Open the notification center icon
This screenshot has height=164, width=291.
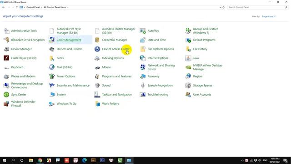tap(286, 160)
